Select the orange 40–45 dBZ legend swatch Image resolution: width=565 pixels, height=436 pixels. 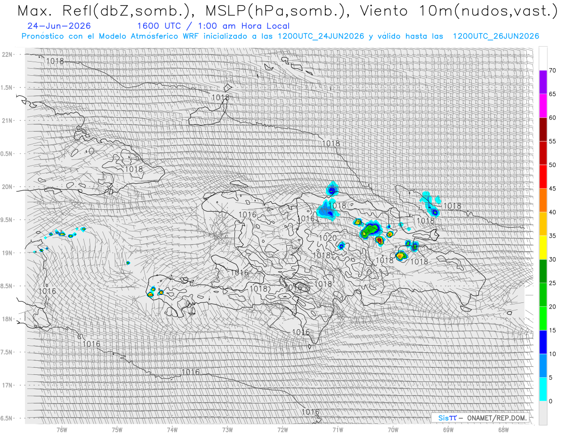coord(543,200)
